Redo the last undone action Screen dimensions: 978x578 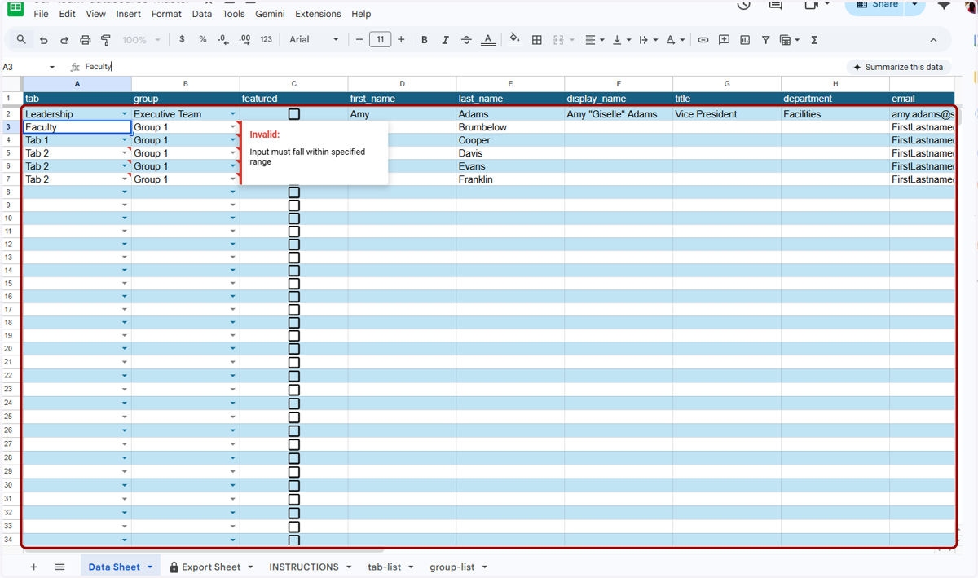point(64,40)
